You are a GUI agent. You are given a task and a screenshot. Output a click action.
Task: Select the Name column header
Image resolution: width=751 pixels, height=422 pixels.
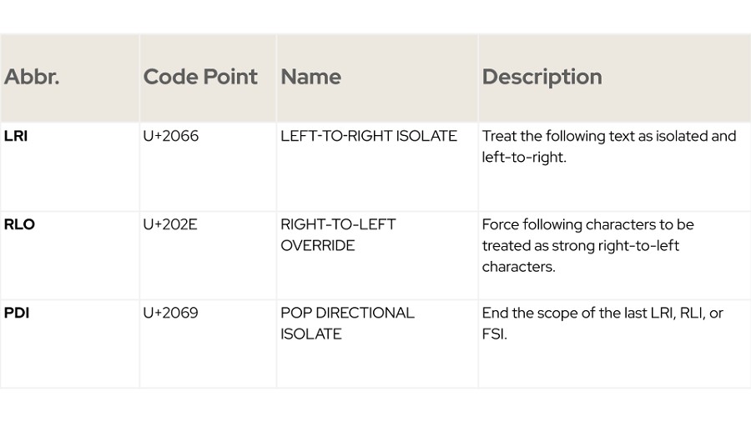[311, 77]
